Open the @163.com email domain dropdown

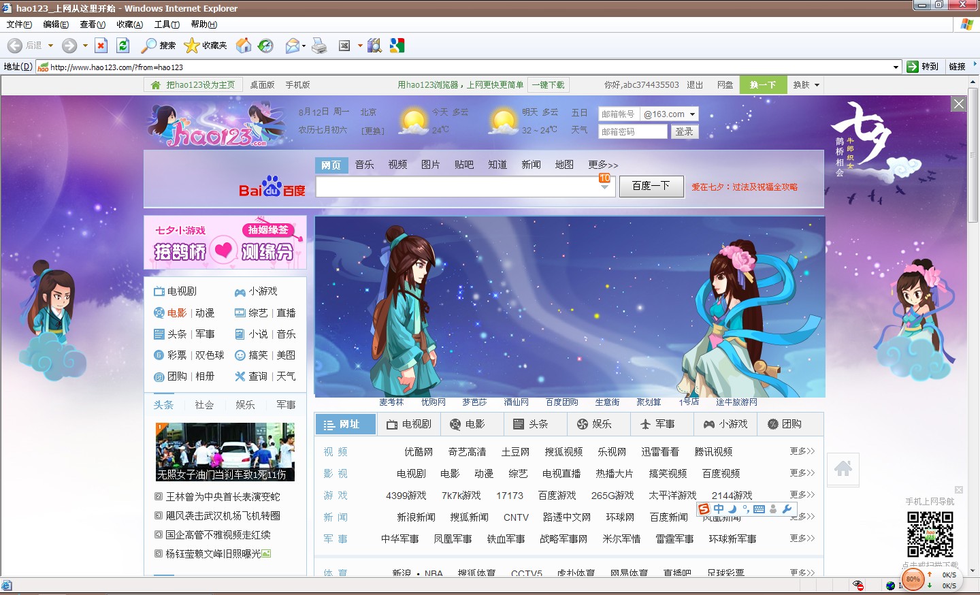[x=670, y=114]
